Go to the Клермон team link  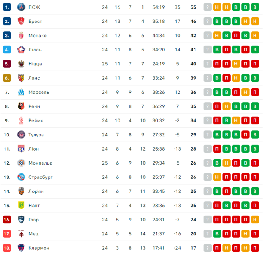click(39, 248)
